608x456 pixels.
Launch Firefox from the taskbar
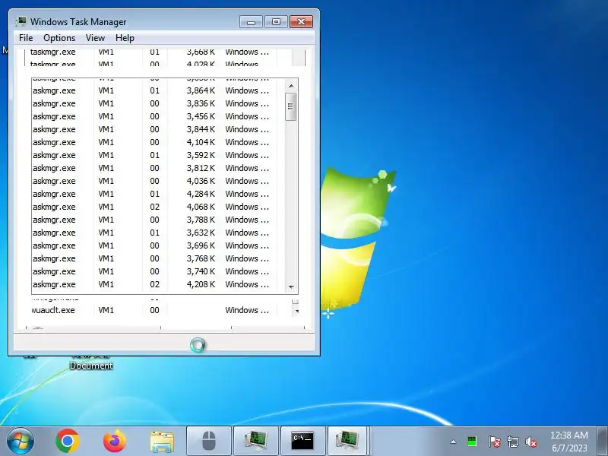coord(115,441)
